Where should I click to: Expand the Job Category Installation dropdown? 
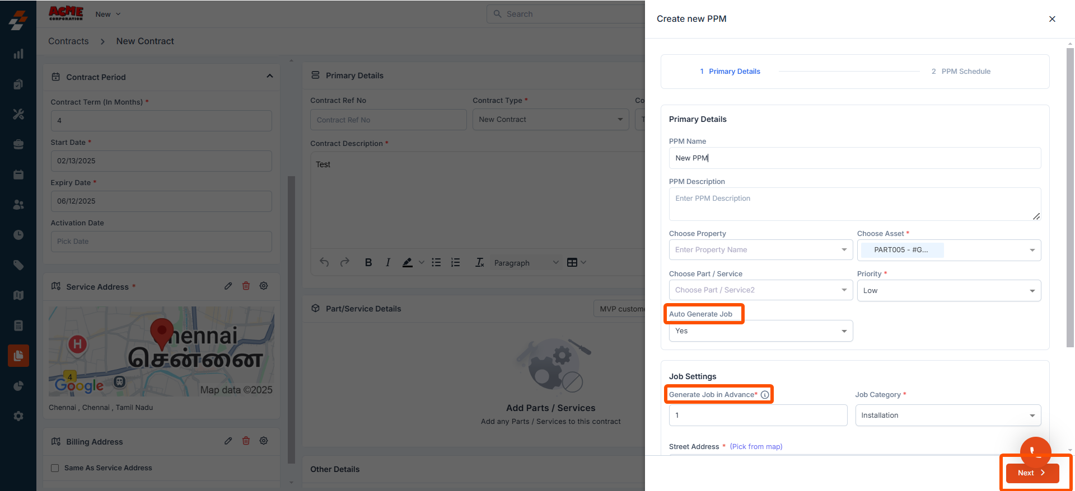(x=948, y=416)
